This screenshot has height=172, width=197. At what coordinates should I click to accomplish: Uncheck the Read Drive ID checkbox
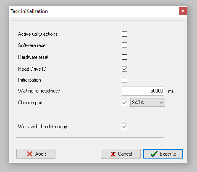pos(124,69)
